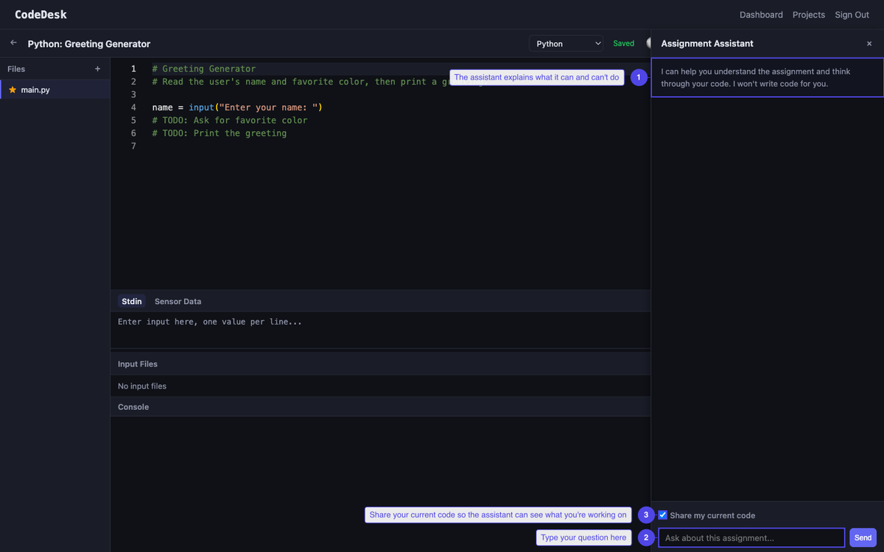The height and width of the screenshot is (552, 884).
Task: Click tutorial step badge 1 near the assistant intro
Action: click(x=639, y=77)
